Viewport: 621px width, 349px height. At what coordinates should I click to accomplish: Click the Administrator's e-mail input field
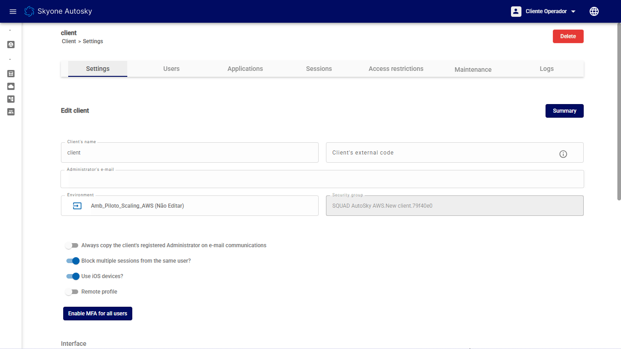click(322, 179)
